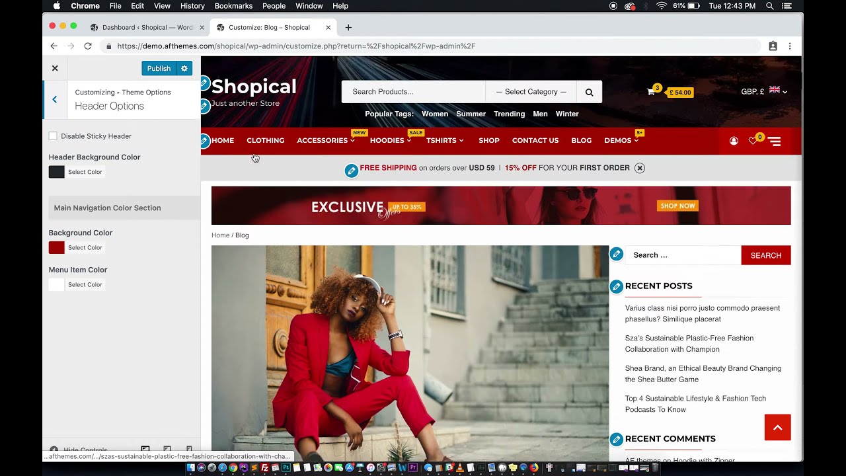Close the Customize: Blog tab
This screenshot has height=476, width=846.
[x=328, y=27]
